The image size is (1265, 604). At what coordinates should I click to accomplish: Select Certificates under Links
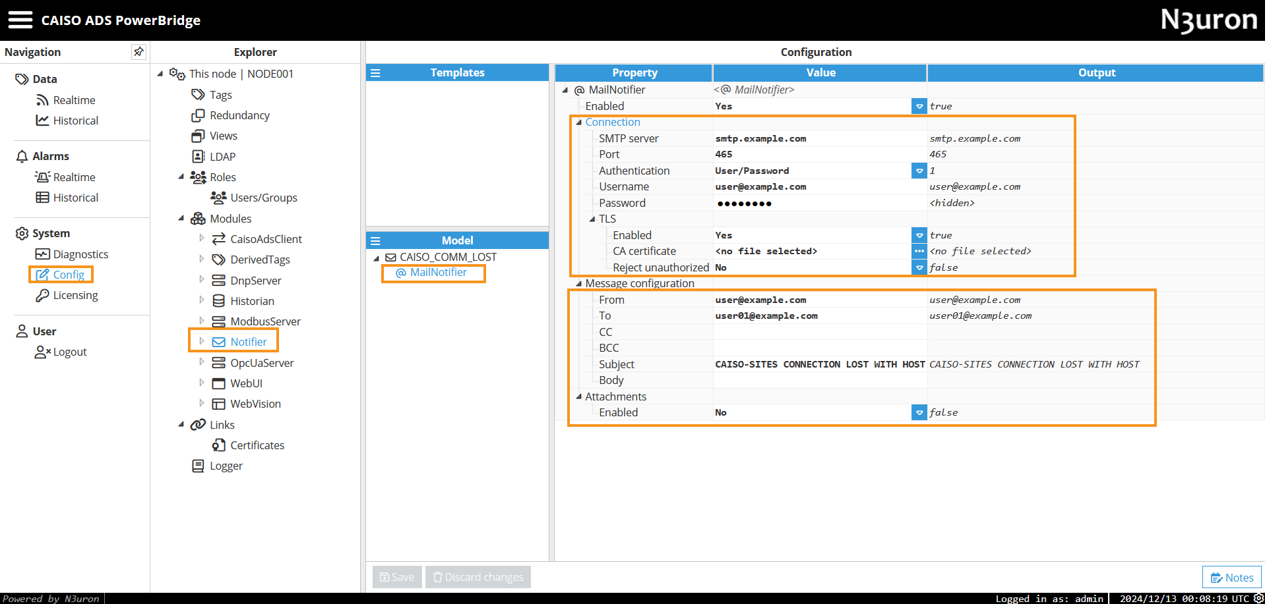(x=249, y=445)
